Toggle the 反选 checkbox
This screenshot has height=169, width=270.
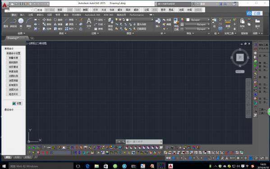point(36,10)
